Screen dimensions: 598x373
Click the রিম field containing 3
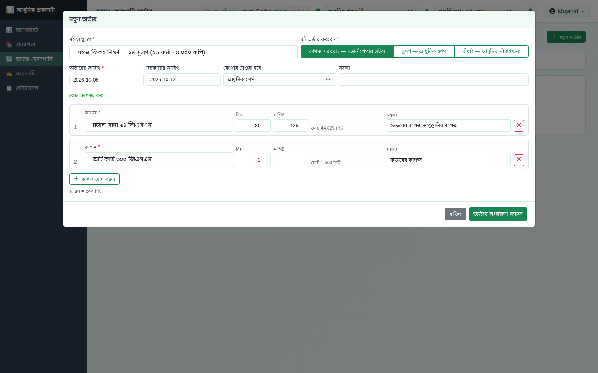(253, 160)
